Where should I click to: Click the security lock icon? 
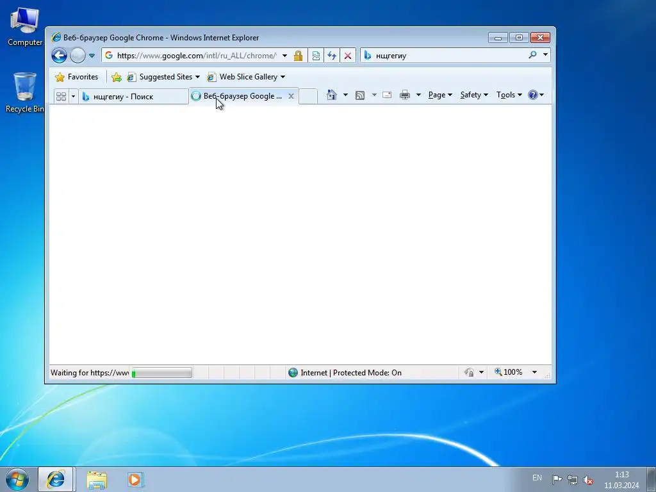coord(298,55)
